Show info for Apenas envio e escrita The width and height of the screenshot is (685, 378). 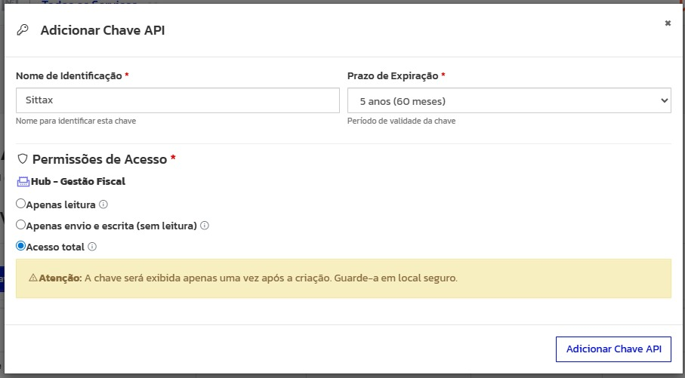204,226
